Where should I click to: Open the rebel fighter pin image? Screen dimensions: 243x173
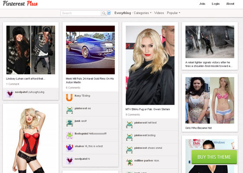(210, 42)
